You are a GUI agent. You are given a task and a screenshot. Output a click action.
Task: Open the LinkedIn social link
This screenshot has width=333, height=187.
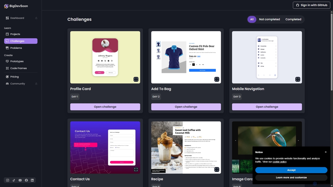click(x=32, y=180)
